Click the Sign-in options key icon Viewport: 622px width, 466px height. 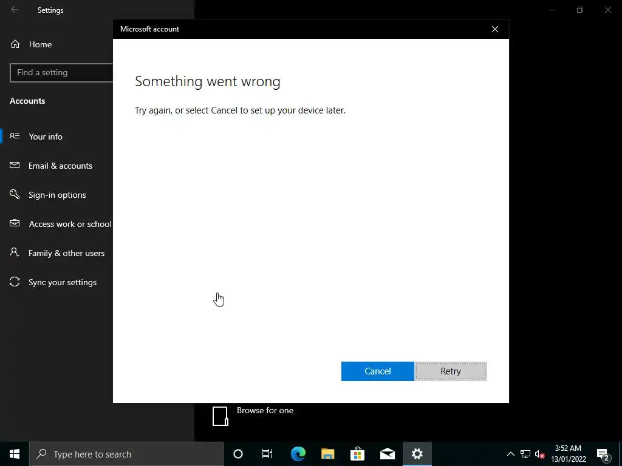(x=15, y=194)
